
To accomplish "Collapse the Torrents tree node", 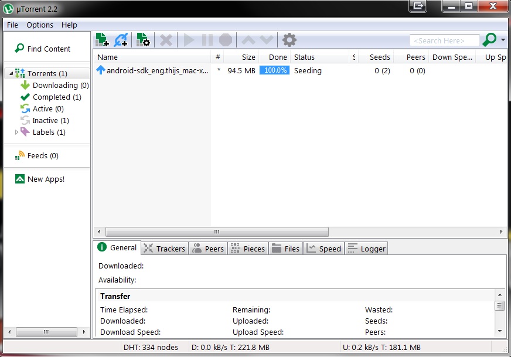I will (11, 73).
